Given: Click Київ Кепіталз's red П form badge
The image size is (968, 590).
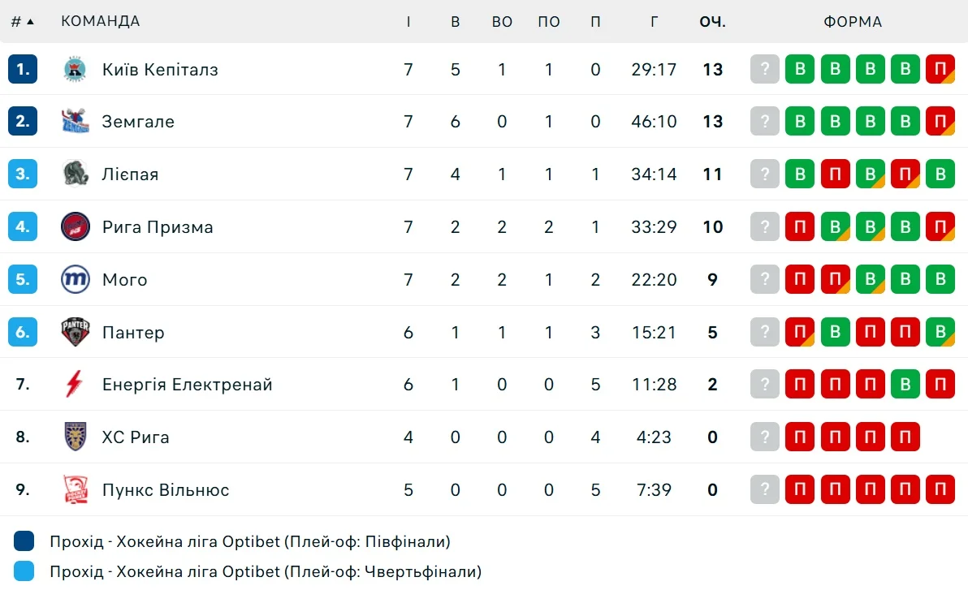Looking at the screenshot, I should [940, 70].
